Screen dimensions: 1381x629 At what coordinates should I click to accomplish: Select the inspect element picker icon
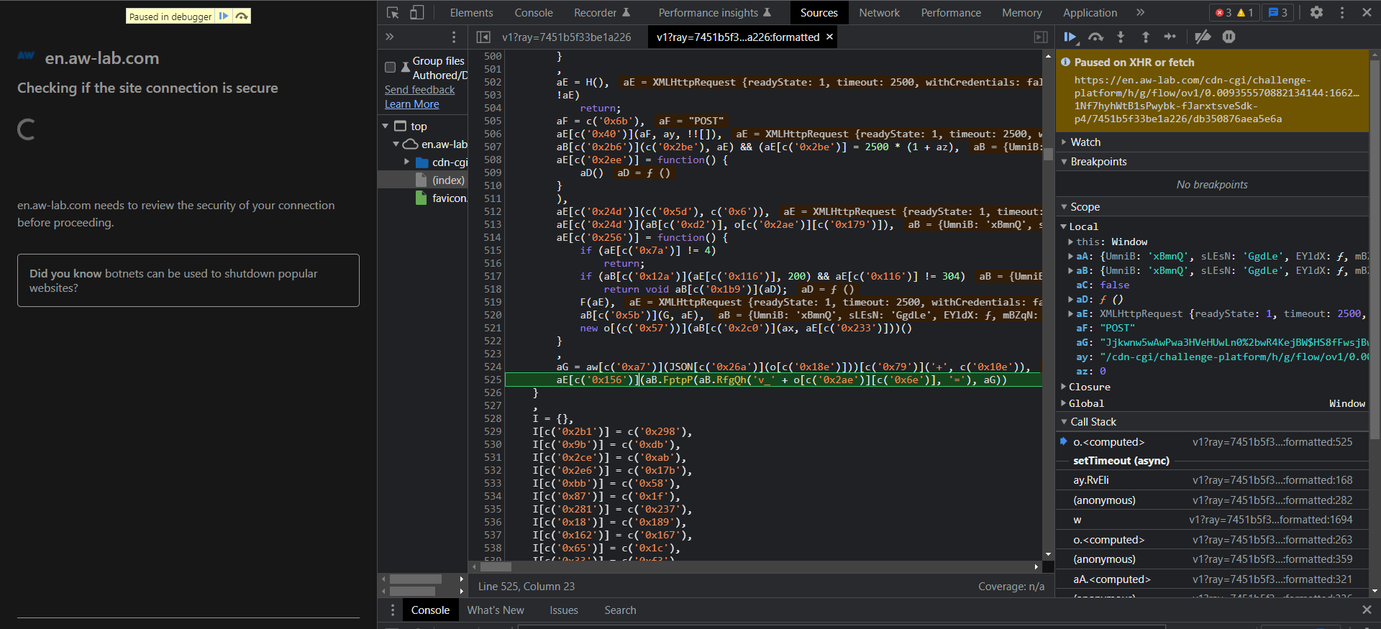coord(393,12)
